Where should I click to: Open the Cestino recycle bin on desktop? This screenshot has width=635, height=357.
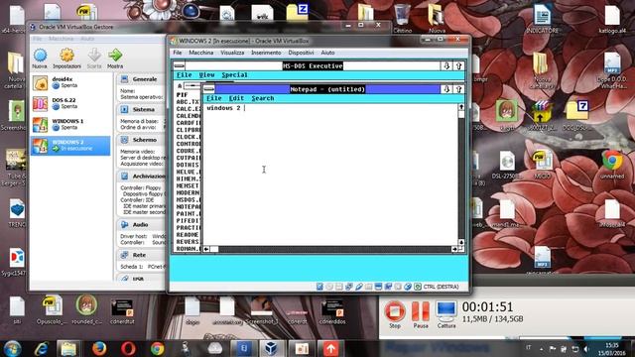402,18
